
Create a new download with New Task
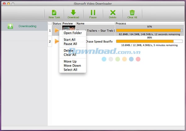click(x=54, y=14)
